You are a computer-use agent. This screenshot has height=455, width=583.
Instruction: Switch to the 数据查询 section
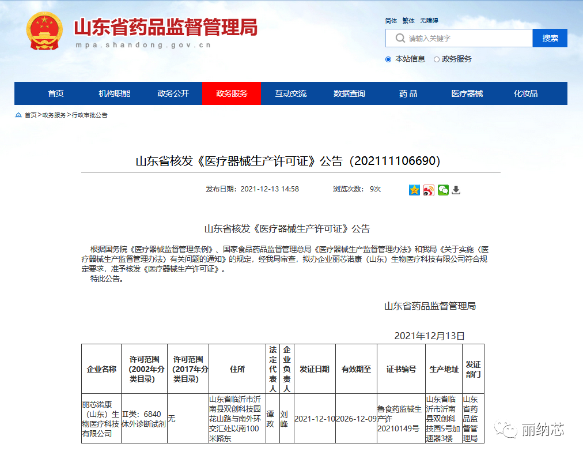click(349, 93)
